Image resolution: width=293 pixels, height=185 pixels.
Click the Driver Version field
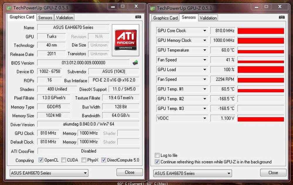[88, 124]
